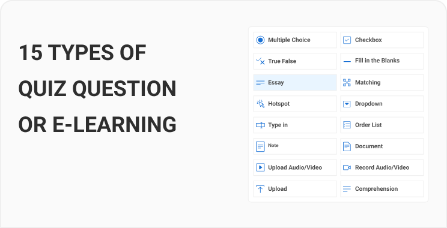Click the Record Audio/Video camera icon
Image resolution: width=447 pixels, height=228 pixels.
coord(347,167)
